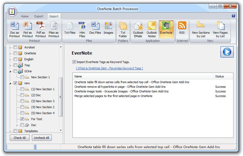The height and width of the screenshot is (156, 243).
Task: Click the Pdf as Printout icon
Action: pyautogui.click(x=41, y=30)
